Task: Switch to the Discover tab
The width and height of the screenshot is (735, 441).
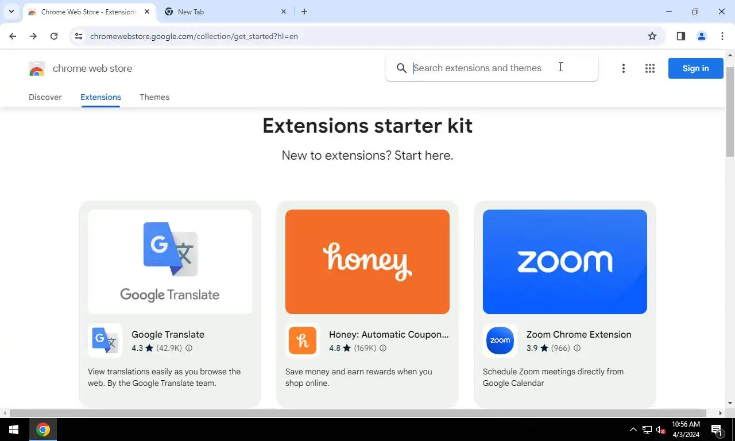Action: coord(45,97)
